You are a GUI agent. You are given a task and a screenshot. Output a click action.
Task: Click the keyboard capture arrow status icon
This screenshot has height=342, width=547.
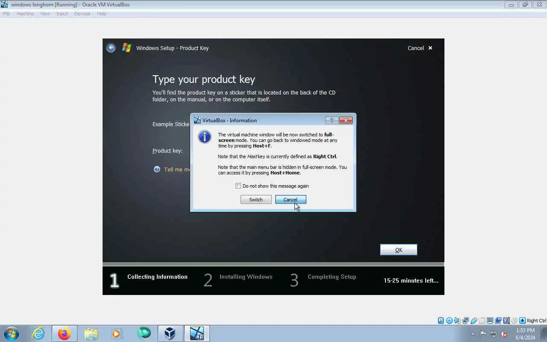click(x=522, y=321)
